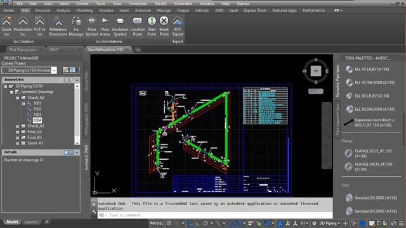Choose ELL 90 LR,BV (A13K) elbow
Image resolution: width=406 pixels, height=228 pixels.
click(x=368, y=96)
